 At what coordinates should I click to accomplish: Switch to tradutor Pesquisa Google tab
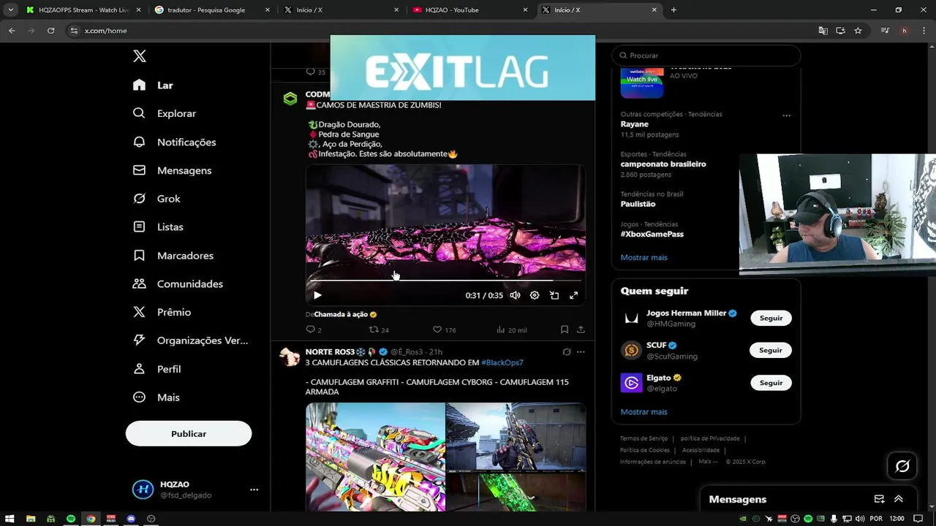tap(212, 9)
